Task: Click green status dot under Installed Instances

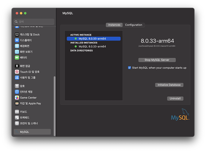Action: pos(76,47)
